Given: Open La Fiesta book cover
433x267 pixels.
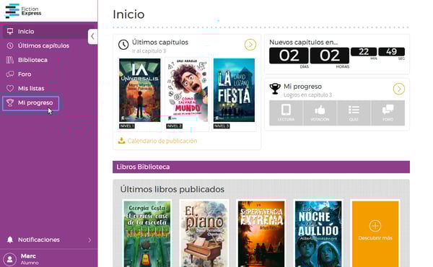Looking at the screenshot, I should [234, 90].
